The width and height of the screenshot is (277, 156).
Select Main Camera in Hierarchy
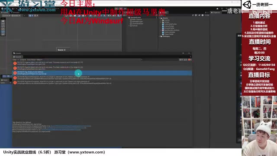coord(137,19)
